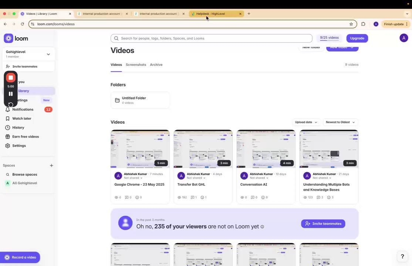Open the Google Chrome - 23 May 2025 thumbnail
412x266 pixels.
[140, 149]
